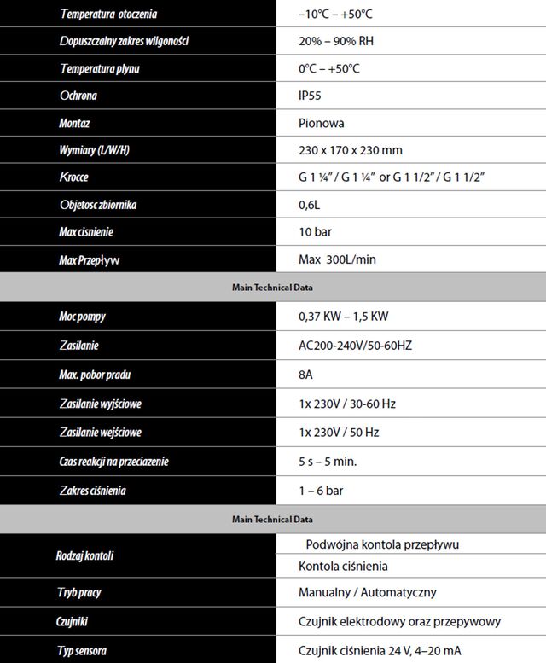The image size is (546, 663).
Task: Click the 'Montaz' row label
Action: tap(74, 124)
